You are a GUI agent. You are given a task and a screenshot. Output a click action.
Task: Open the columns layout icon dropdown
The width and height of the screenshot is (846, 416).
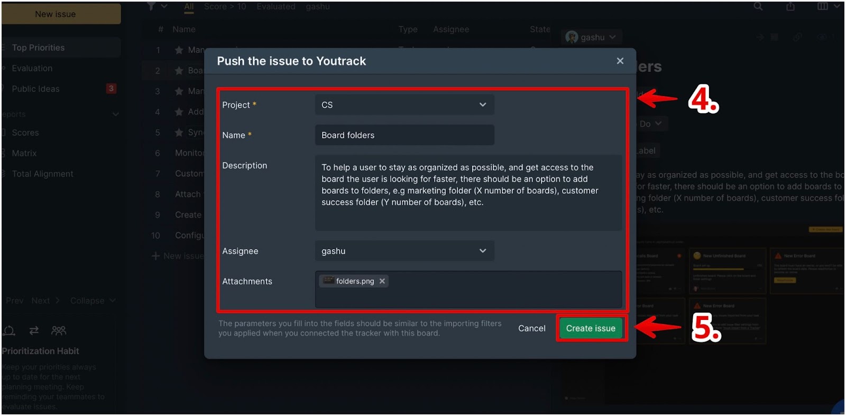pyautogui.click(x=829, y=6)
